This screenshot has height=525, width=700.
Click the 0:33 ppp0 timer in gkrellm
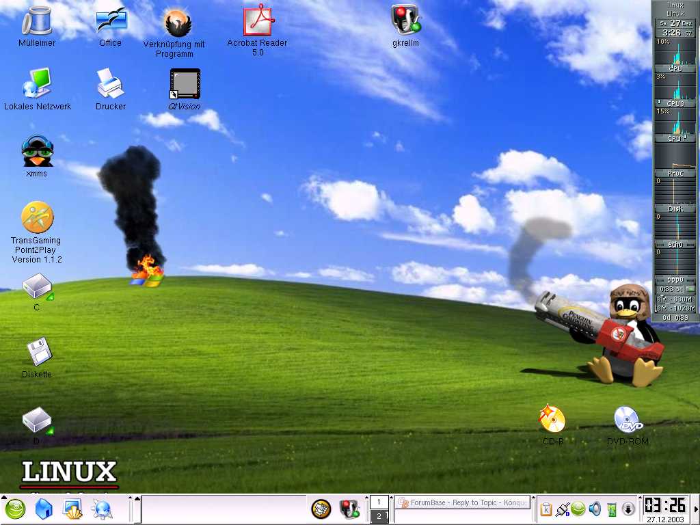click(x=671, y=289)
